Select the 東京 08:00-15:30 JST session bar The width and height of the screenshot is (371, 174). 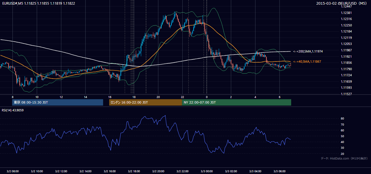pyautogui.click(x=58, y=102)
